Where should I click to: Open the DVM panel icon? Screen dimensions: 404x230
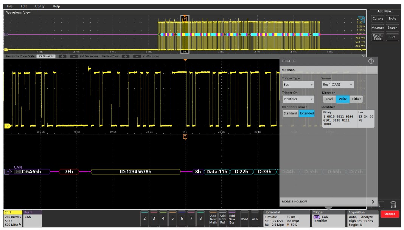[244, 219]
